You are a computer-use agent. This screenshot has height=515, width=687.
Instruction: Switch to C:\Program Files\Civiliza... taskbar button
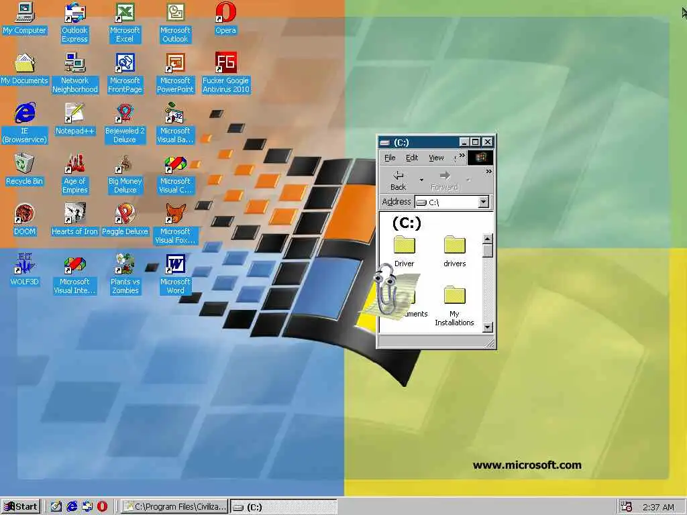point(175,507)
